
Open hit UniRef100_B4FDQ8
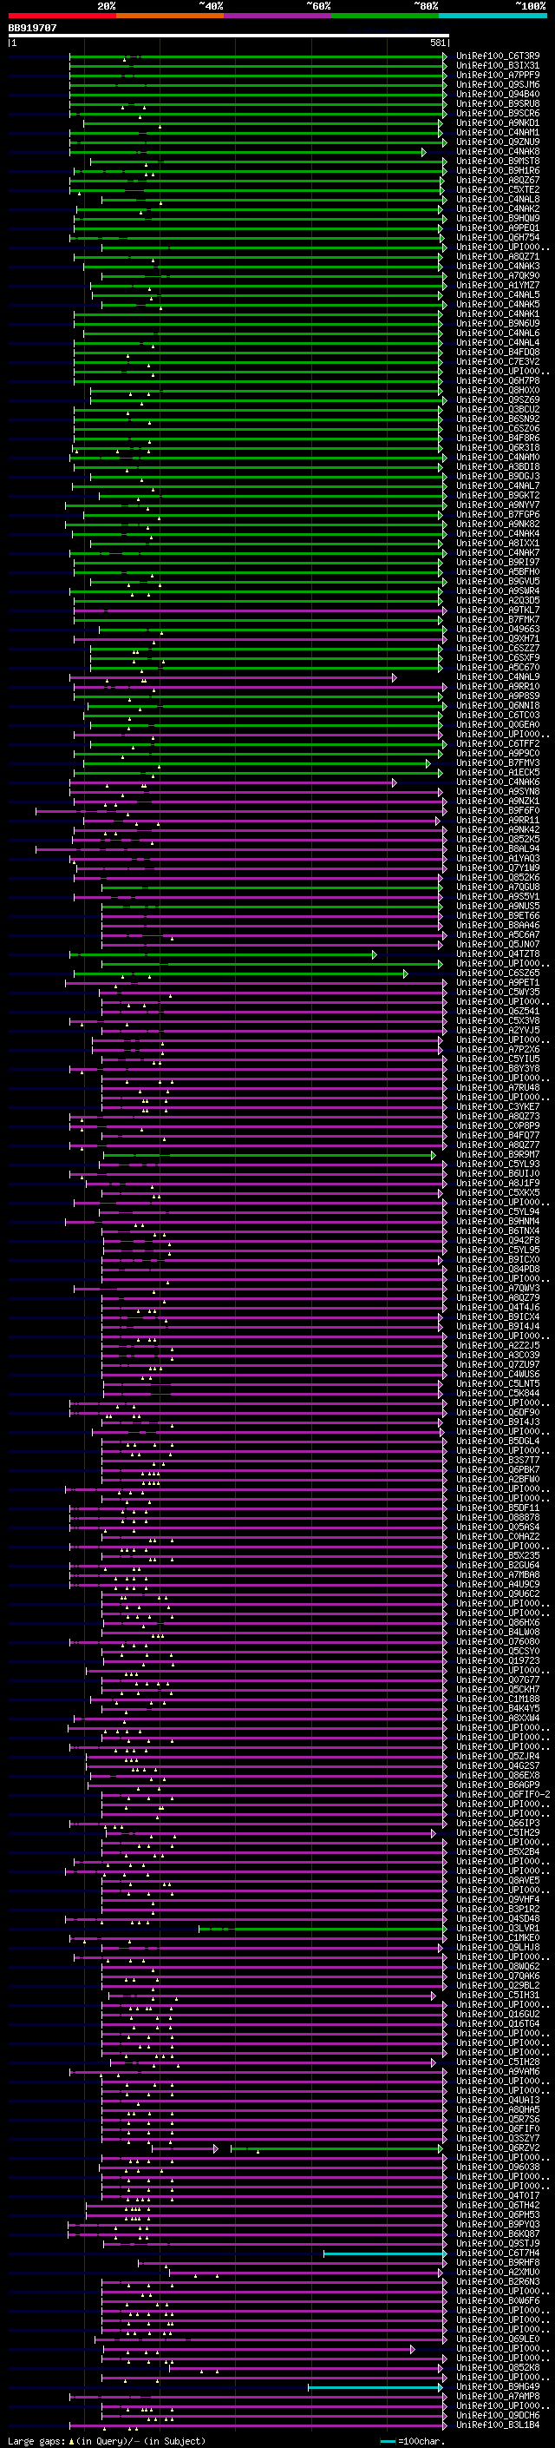coord(498,353)
